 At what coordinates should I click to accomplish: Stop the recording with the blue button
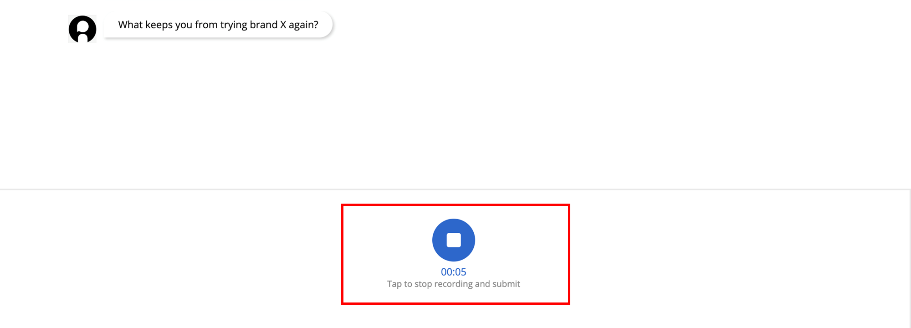pyautogui.click(x=453, y=240)
